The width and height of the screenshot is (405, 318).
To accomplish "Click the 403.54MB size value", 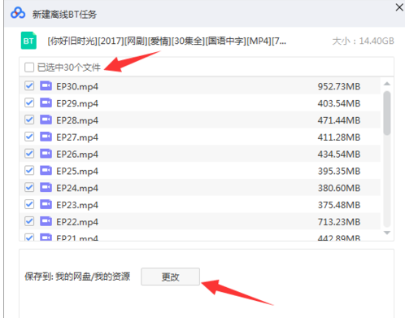I will pyautogui.click(x=339, y=103).
